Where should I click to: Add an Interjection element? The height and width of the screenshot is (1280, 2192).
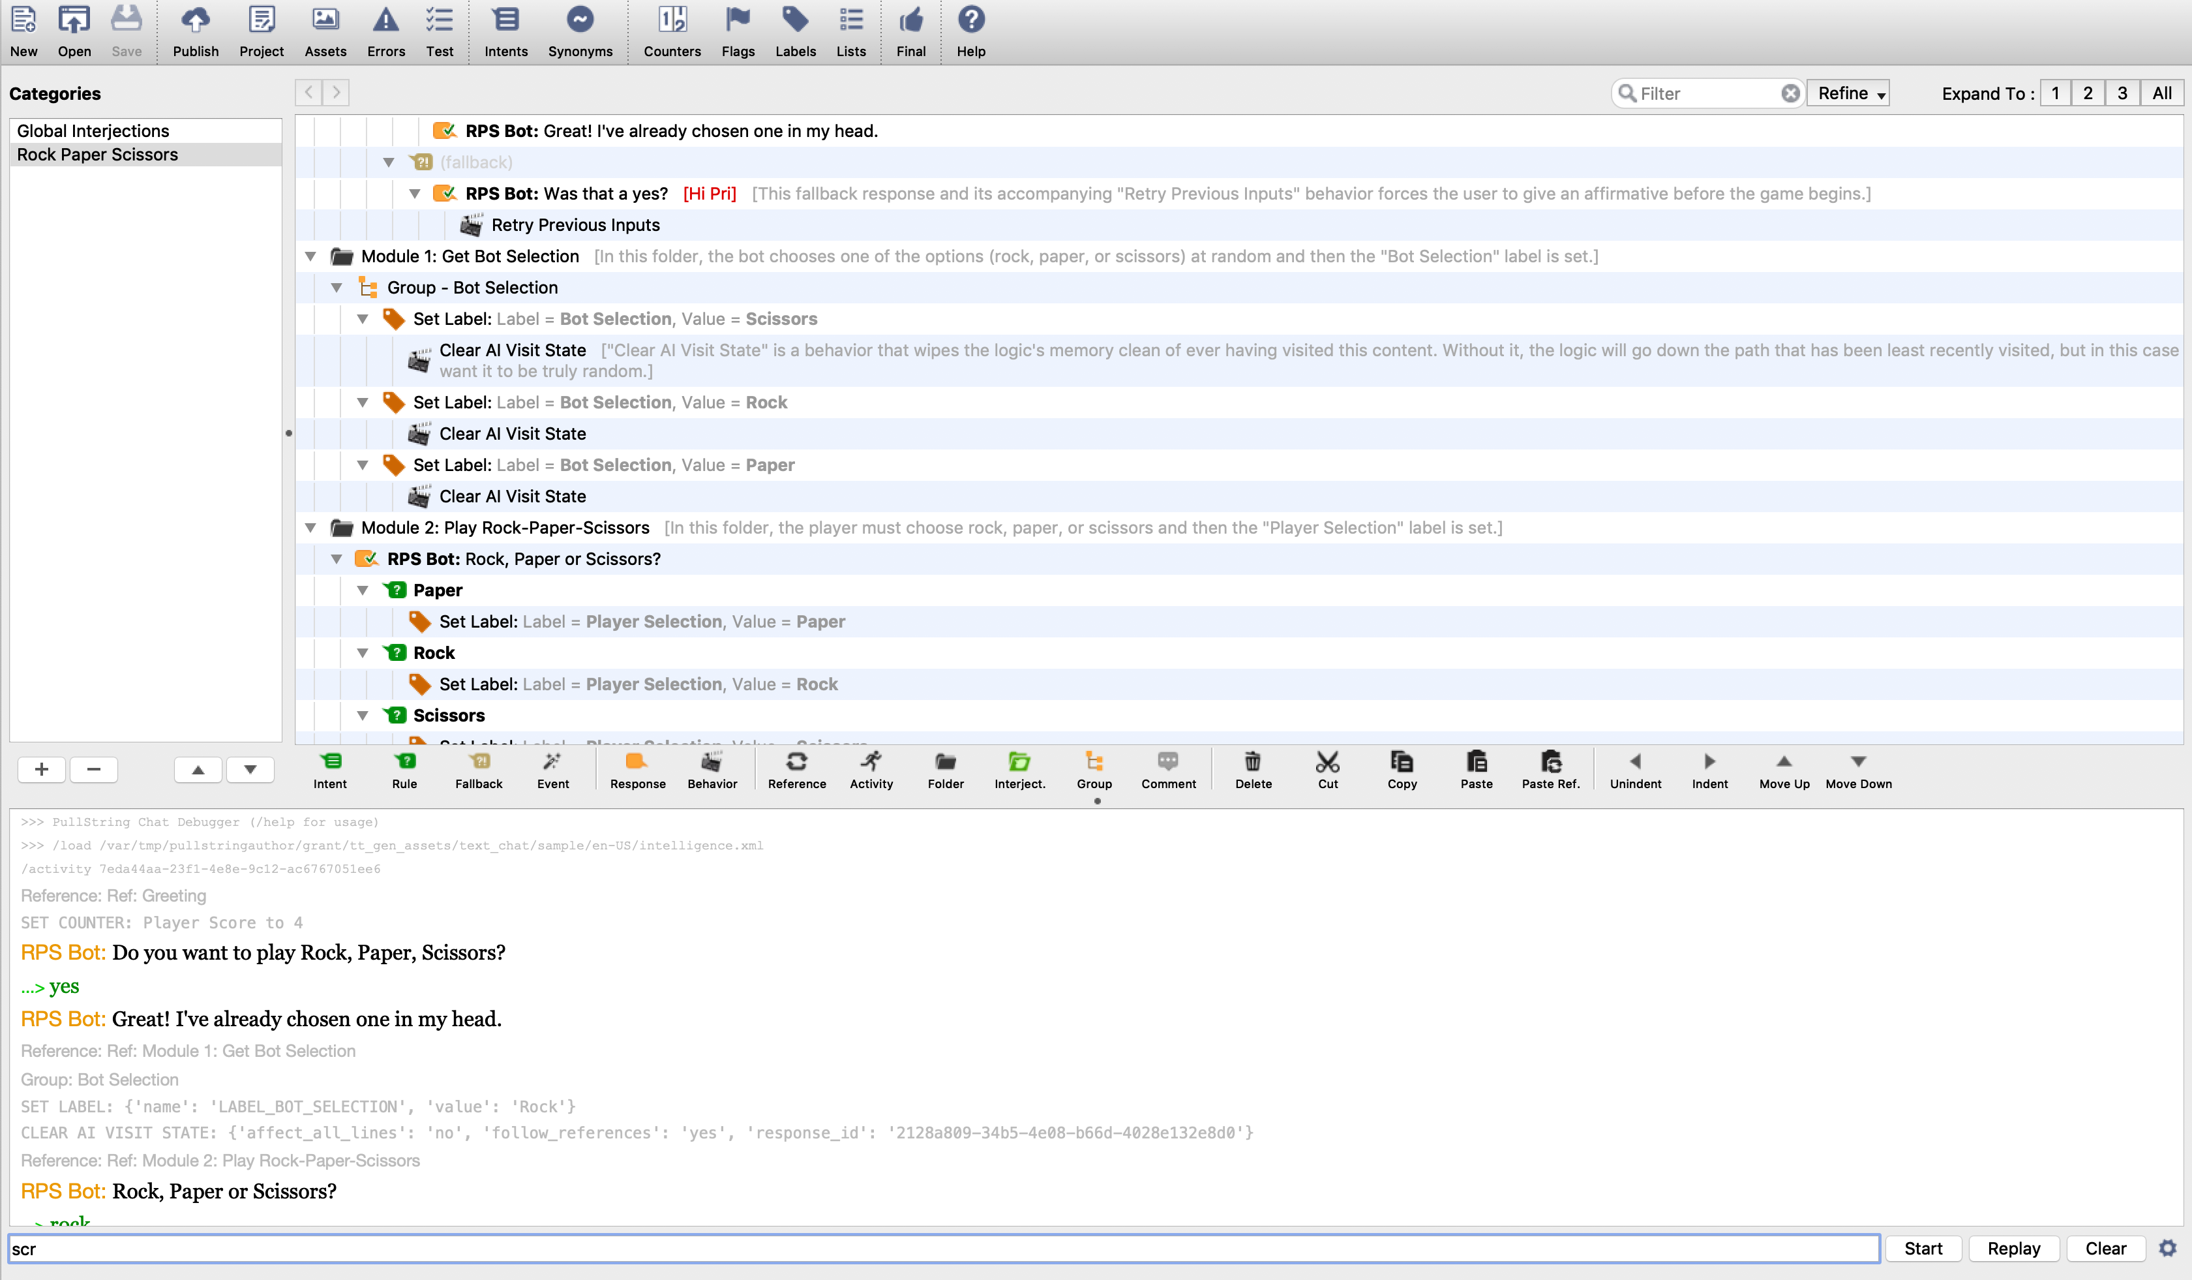[1019, 769]
